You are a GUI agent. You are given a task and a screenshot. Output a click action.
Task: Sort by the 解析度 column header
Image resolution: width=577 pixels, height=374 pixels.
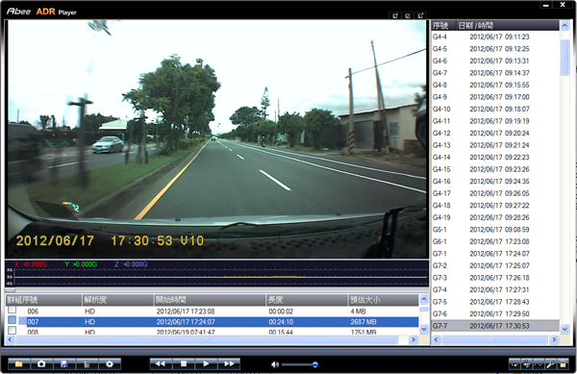point(117,300)
